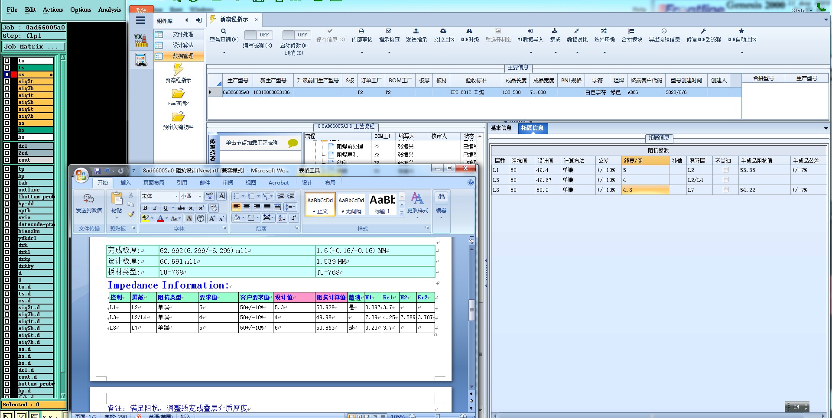Image resolution: width=832 pixels, height=418 pixels.
Task: Click the 发送指示 upload icon
Action: click(416, 31)
